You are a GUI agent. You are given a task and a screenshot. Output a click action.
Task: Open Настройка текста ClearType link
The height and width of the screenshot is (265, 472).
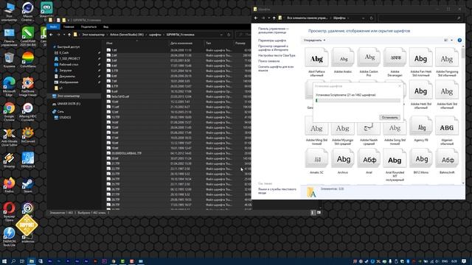coord(277,56)
